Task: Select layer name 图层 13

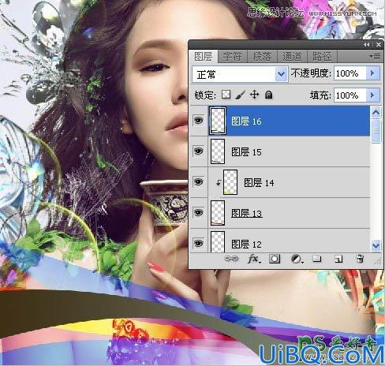Action: click(246, 213)
